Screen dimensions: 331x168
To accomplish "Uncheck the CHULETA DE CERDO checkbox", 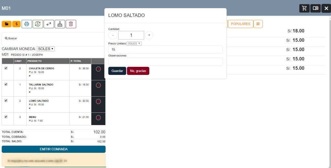I will (x=6, y=68).
